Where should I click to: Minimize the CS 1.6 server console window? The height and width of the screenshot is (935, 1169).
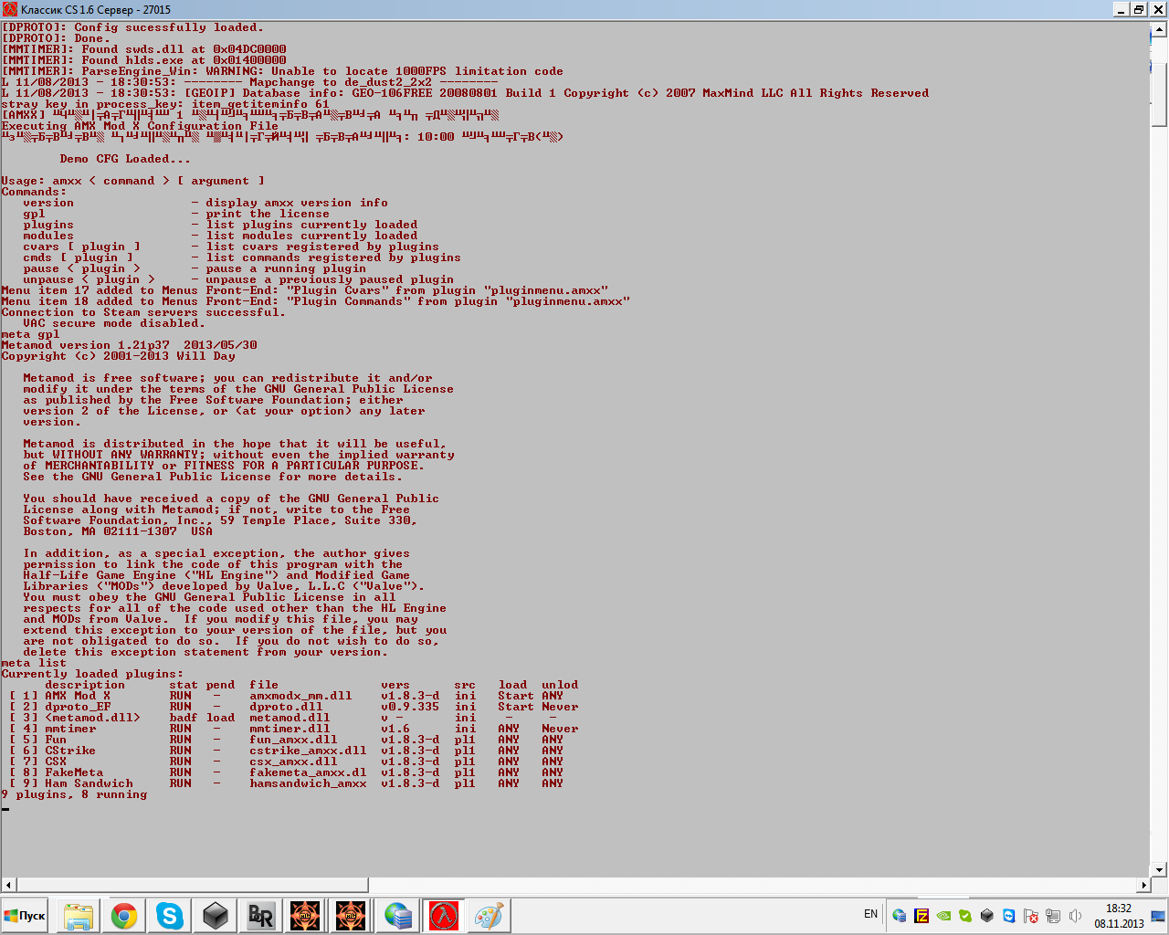point(1122,9)
